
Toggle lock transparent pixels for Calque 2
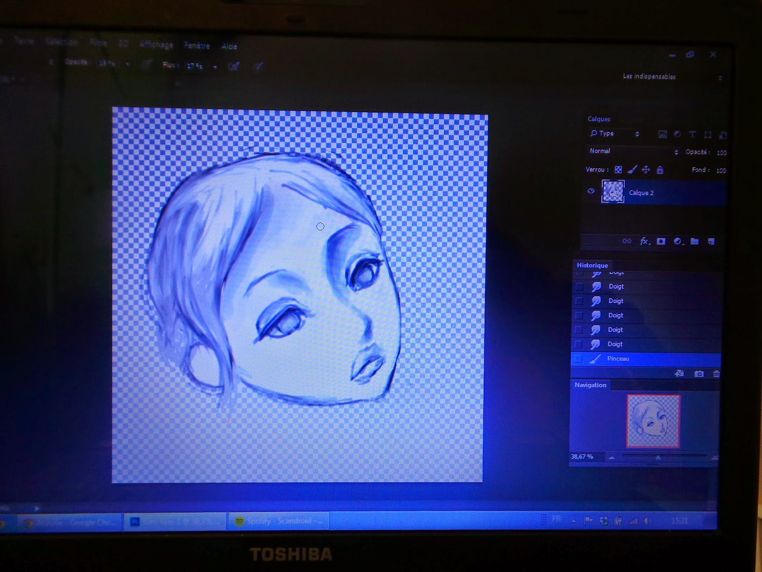pos(618,170)
